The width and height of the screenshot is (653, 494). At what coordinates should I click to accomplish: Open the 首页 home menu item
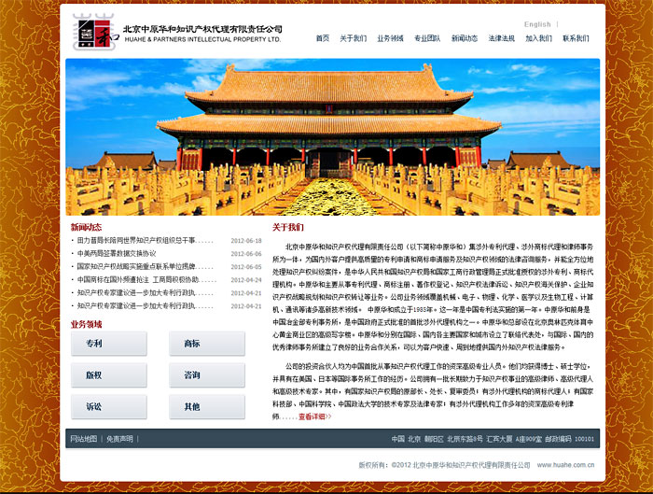pyautogui.click(x=322, y=39)
